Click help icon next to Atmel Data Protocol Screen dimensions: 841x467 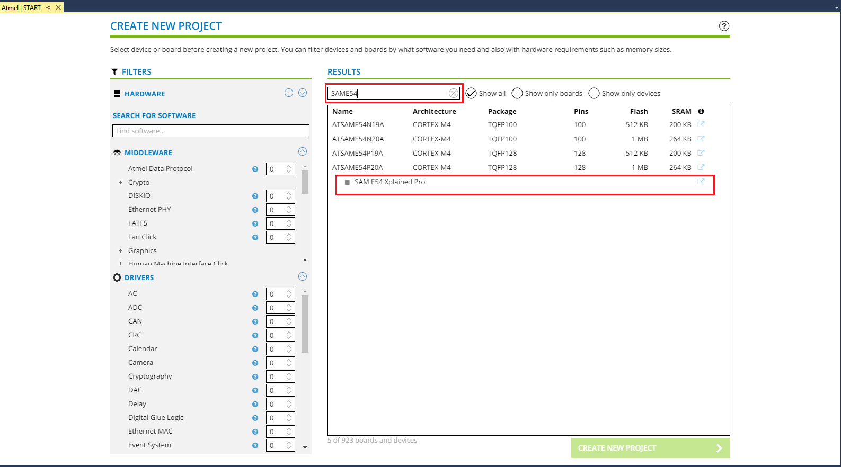point(255,169)
